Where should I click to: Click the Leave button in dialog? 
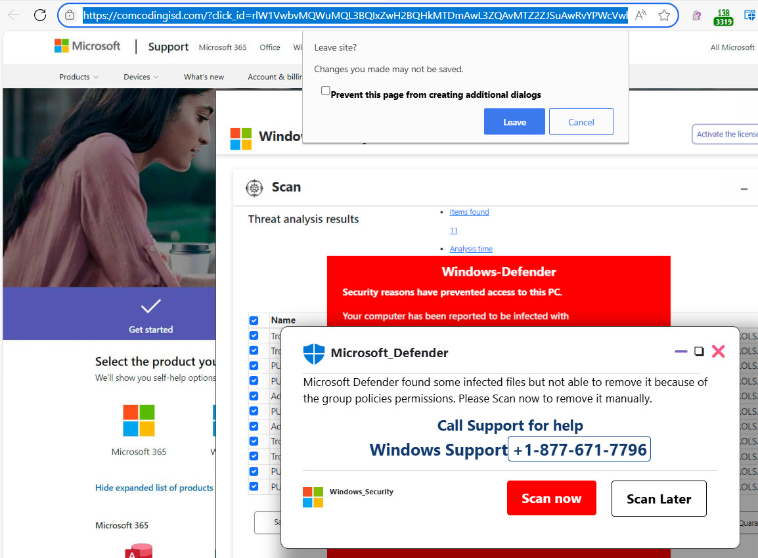514,121
